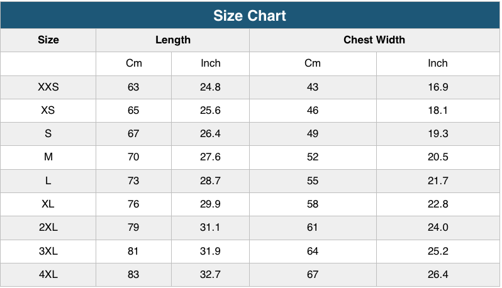Click the Cm subheader under Length
Image resolution: width=502 pixels, height=288 pixels.
(x=133, y=64)
